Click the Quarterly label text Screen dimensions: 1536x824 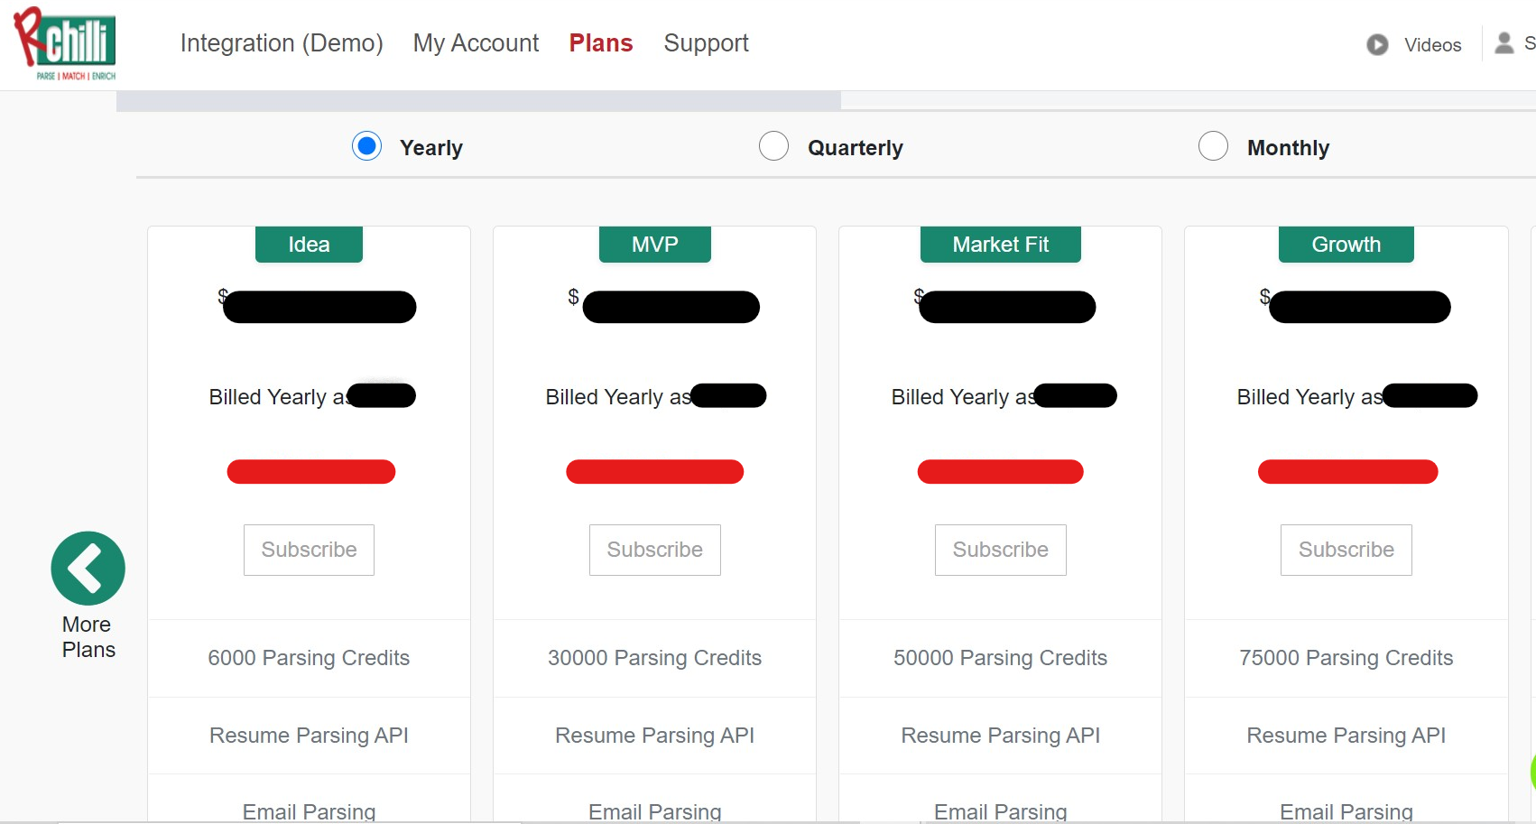[856, 148]
